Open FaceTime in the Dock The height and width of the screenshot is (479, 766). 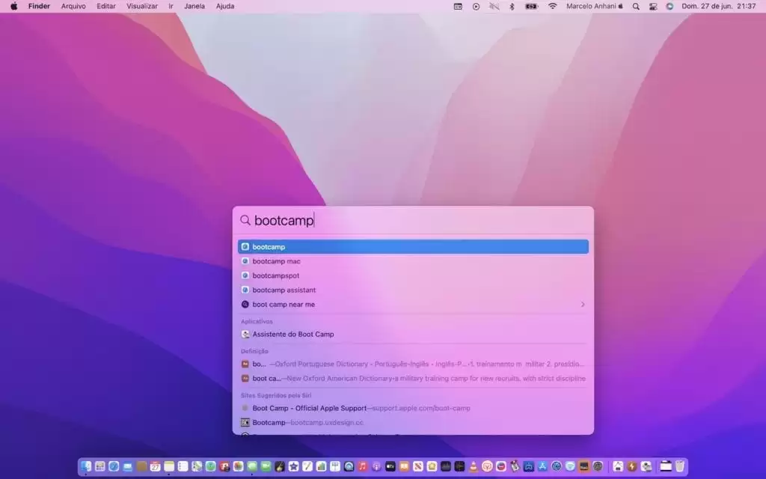(266, 466)
